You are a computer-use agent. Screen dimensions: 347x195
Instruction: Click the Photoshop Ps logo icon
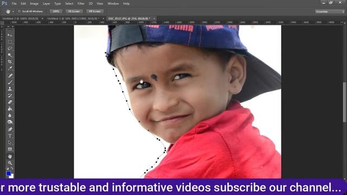point(4,3)
